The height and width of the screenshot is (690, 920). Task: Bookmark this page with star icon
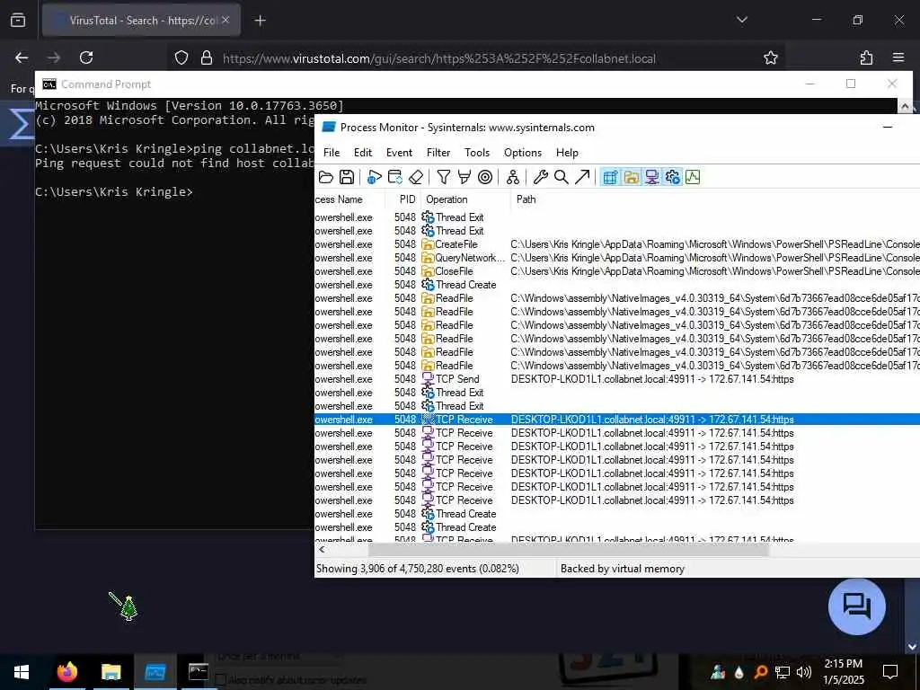(770, 57)
